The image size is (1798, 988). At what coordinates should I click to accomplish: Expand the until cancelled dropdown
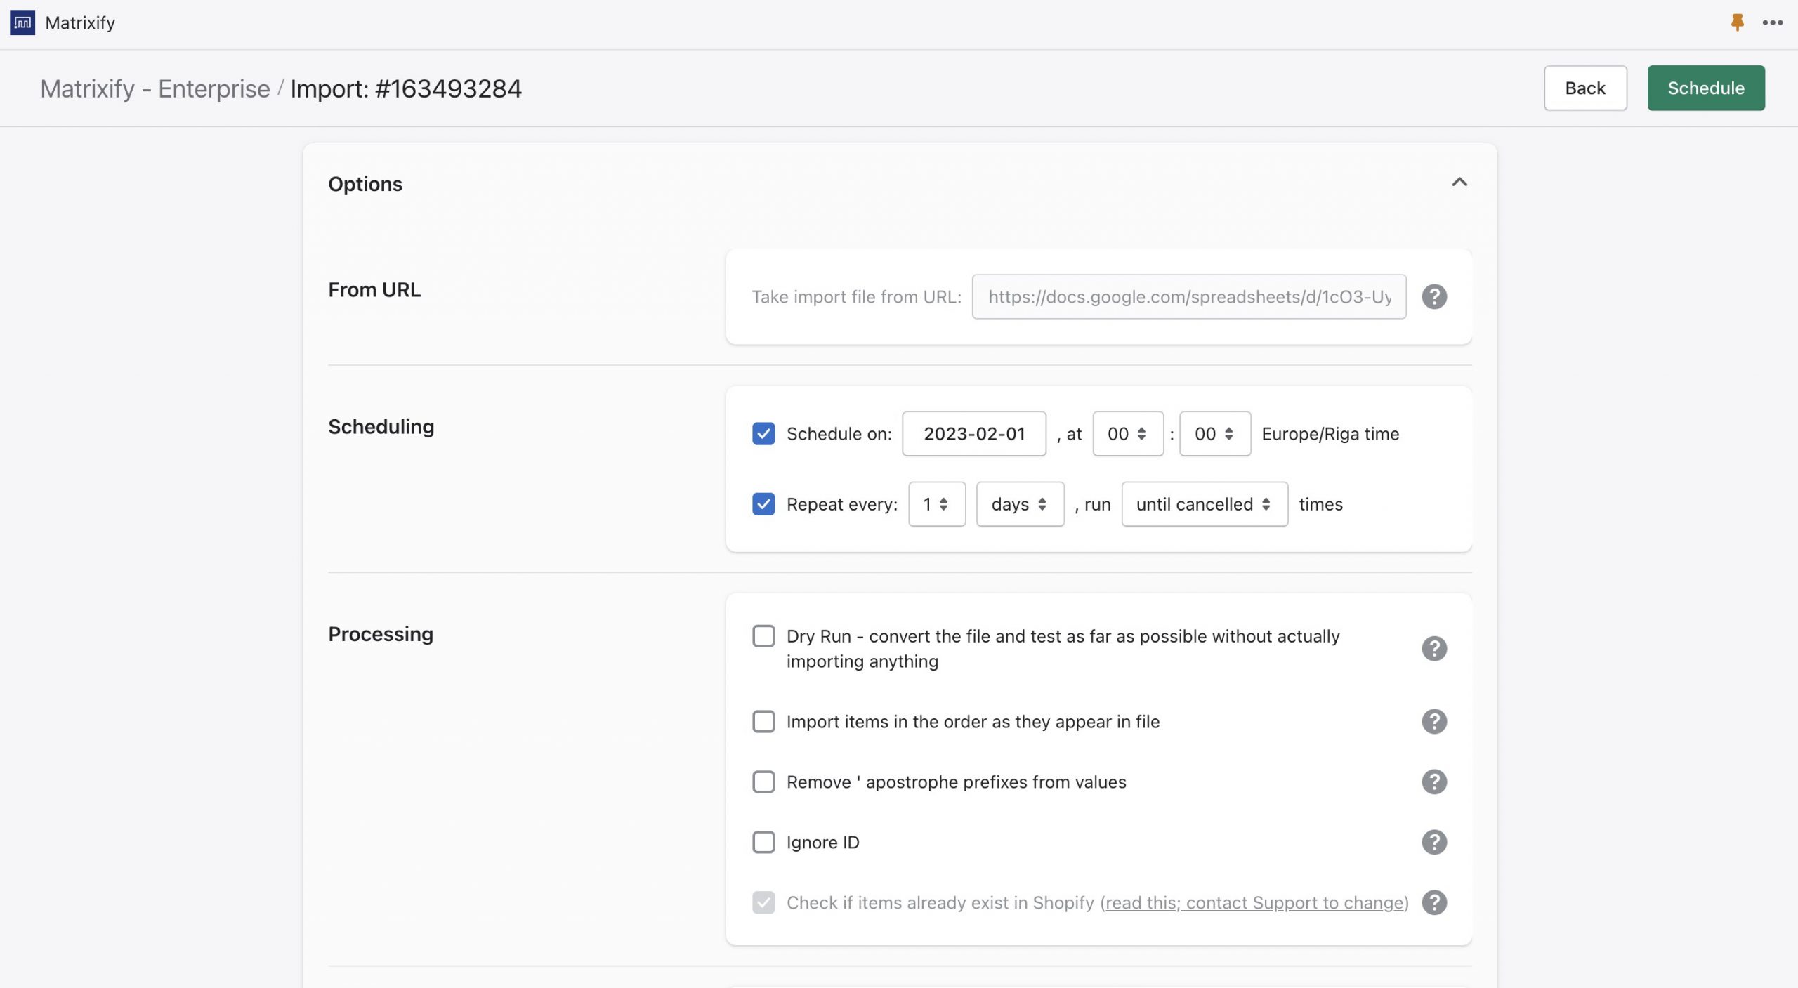pyautogui.click(x=1204, y=504)
